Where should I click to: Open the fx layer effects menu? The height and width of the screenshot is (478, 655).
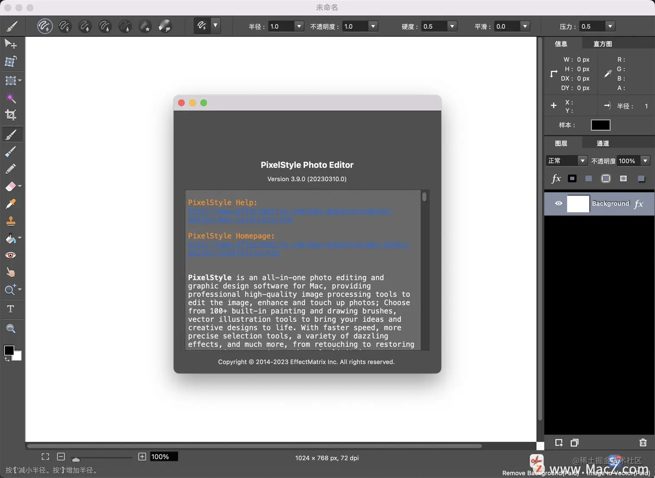[556, 178]
